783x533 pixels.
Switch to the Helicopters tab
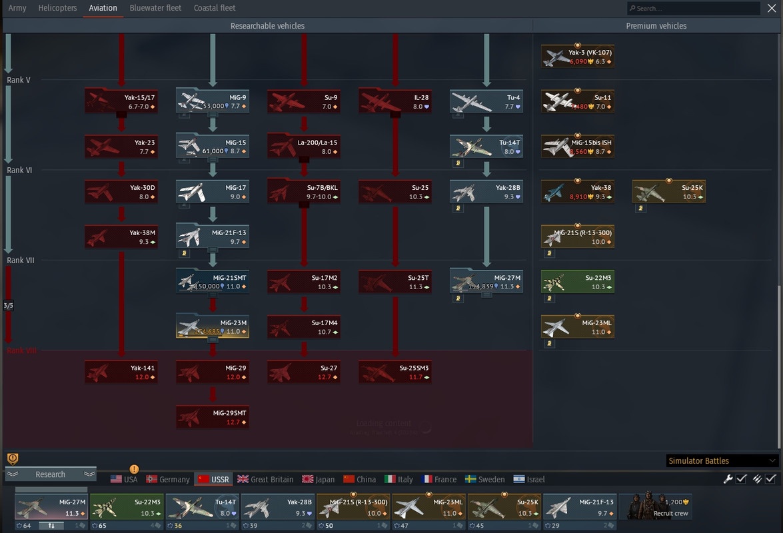point(57,8)
